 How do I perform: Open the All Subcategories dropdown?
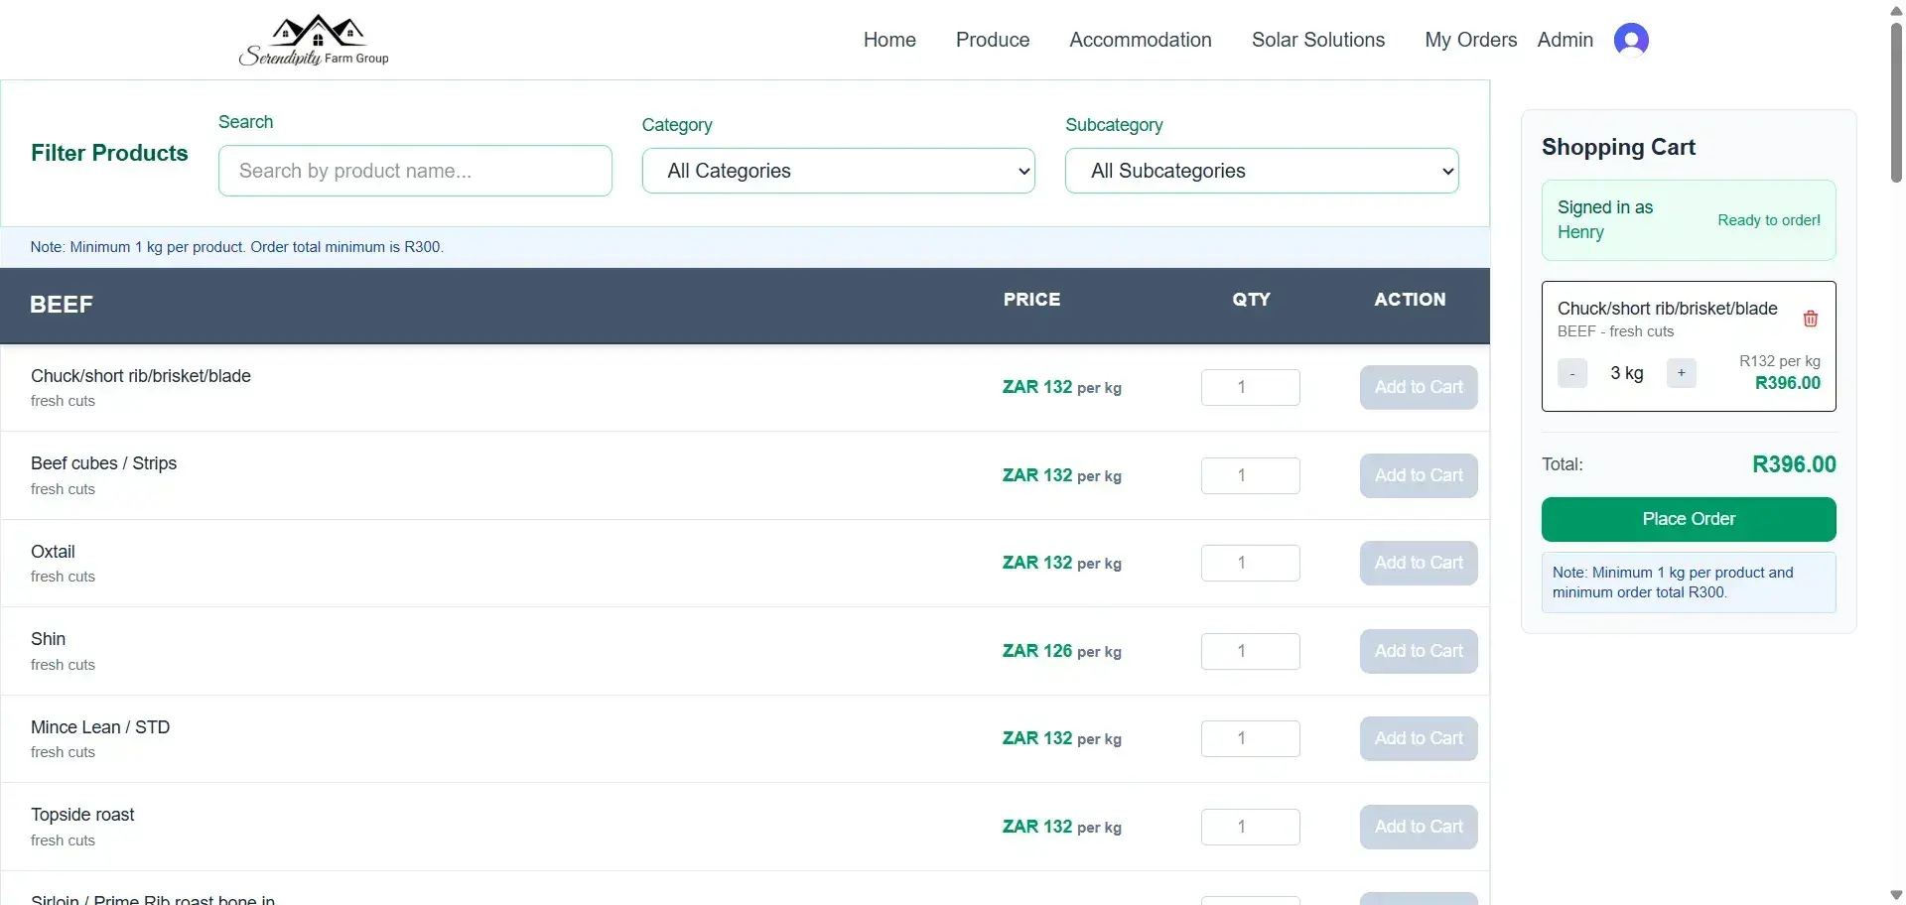click(x=1261, y=171)
